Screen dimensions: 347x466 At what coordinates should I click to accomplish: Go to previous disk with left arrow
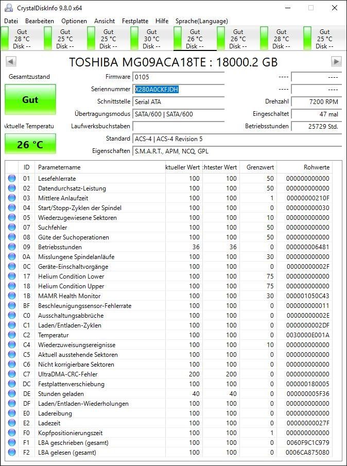pyautogui.click(x=11, y=62)
